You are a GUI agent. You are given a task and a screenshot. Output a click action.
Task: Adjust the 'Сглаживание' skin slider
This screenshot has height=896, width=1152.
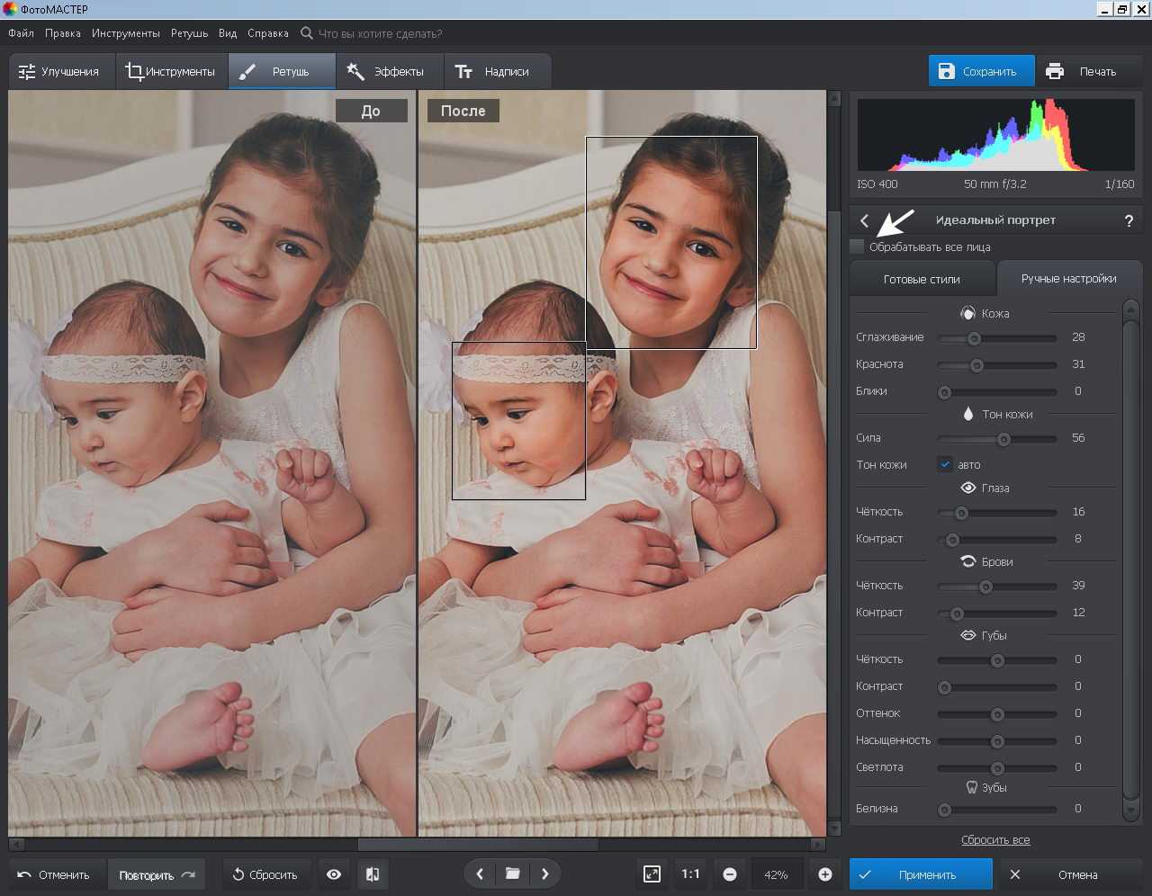[x=974, y=338]
